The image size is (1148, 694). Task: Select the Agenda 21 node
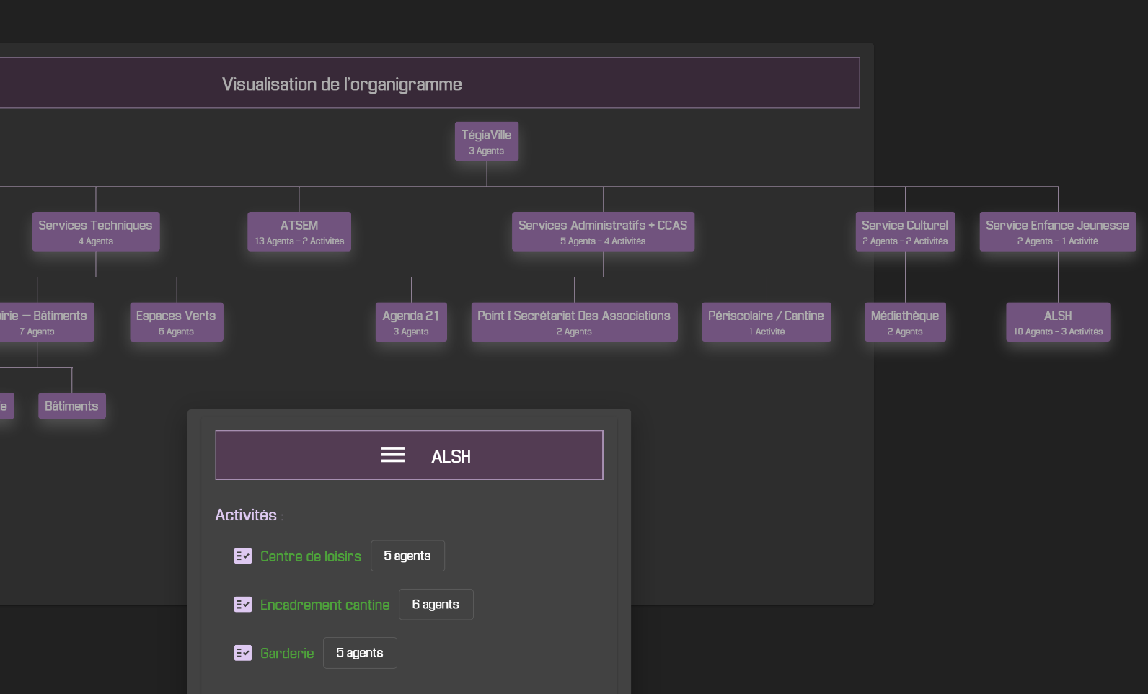point(411,322)
